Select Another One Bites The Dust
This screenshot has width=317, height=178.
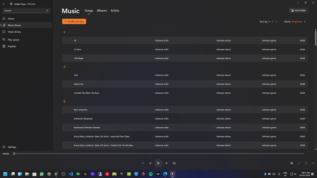pos(185,93)
